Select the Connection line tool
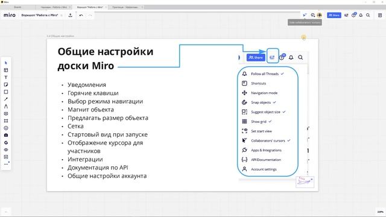The height and width of the screenshot is (217, 386). click(6, 99)
